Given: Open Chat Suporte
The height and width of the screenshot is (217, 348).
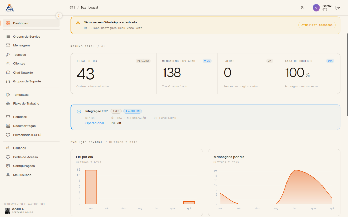Looking at the screenshot, I should (x=31, y=73).
